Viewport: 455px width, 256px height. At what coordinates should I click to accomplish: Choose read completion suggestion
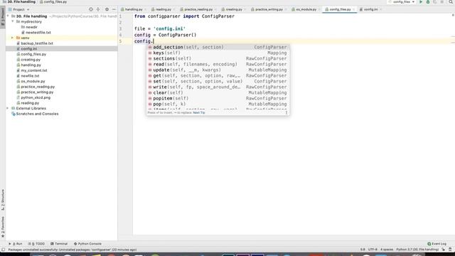(218, 64)
